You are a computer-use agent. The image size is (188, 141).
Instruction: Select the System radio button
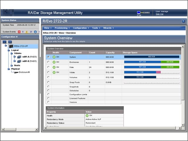pyautogui.click(x=48, y=57)
